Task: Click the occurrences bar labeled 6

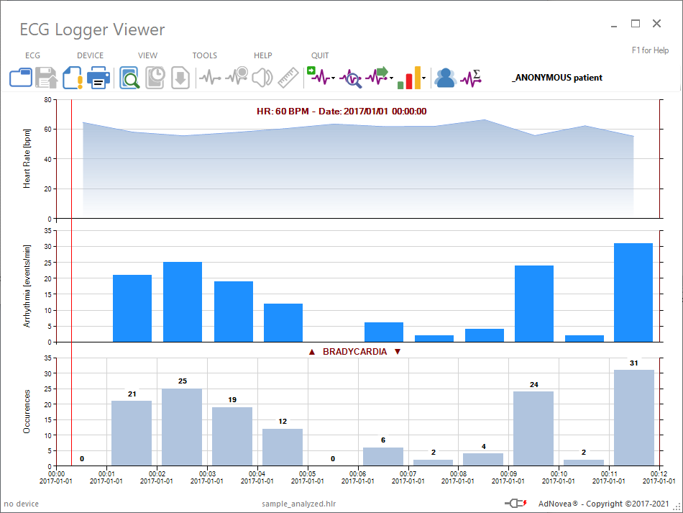Action: [x=383, y=456]
